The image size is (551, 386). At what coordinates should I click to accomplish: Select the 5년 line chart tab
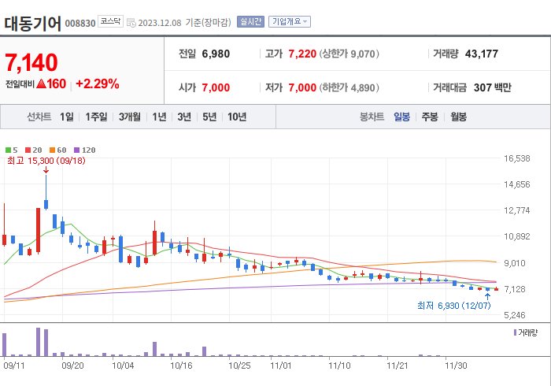(x=209, y=117)
